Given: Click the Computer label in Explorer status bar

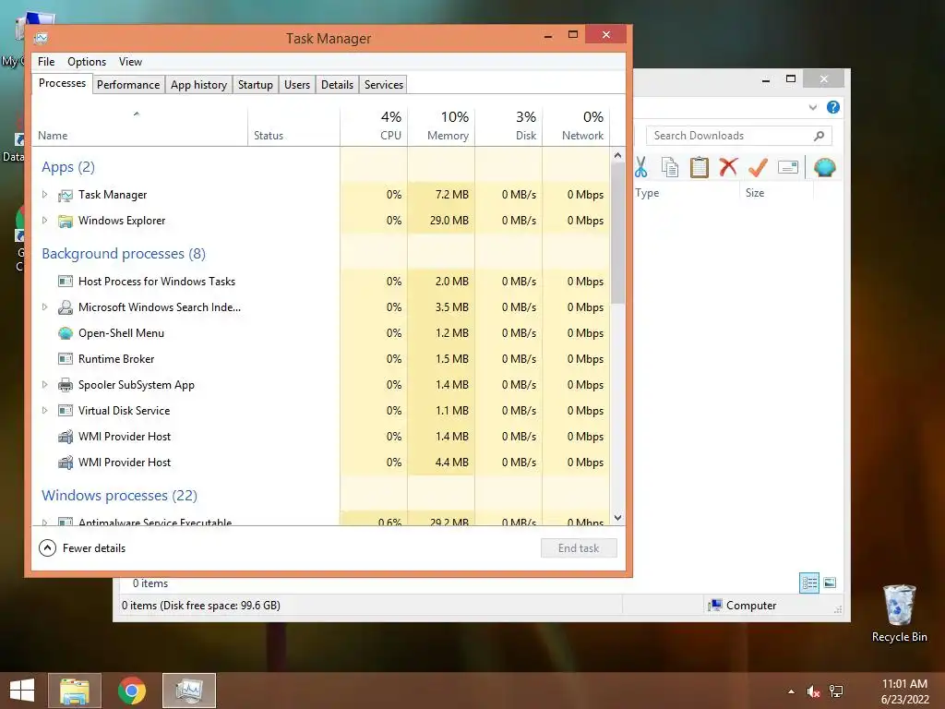Looking at the screenshot, I should click(x=751, y=606).
